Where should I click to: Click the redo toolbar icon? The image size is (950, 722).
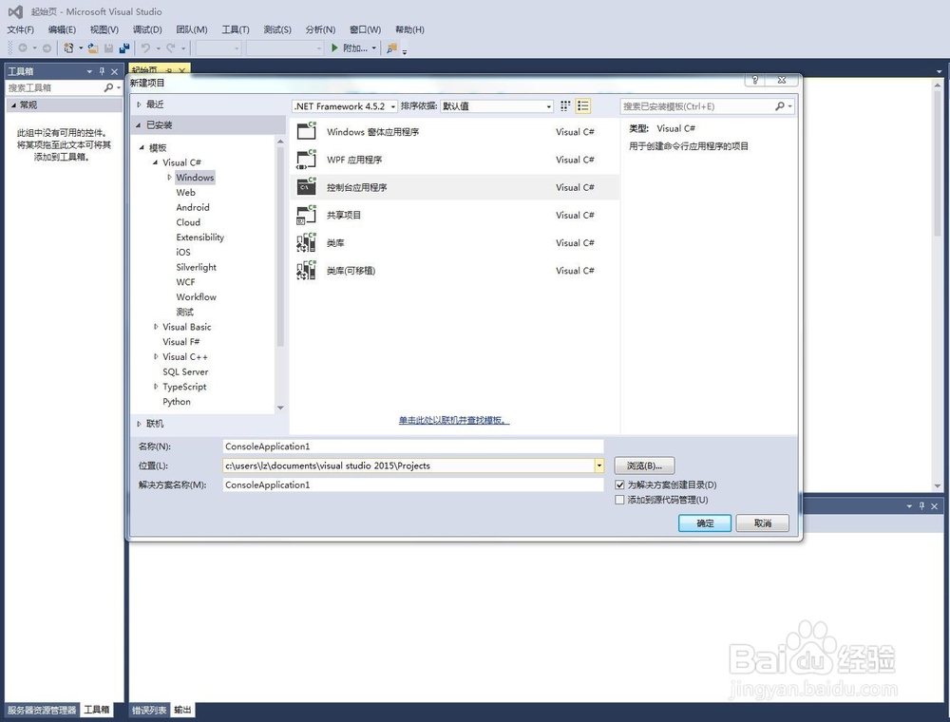(171, 47)
